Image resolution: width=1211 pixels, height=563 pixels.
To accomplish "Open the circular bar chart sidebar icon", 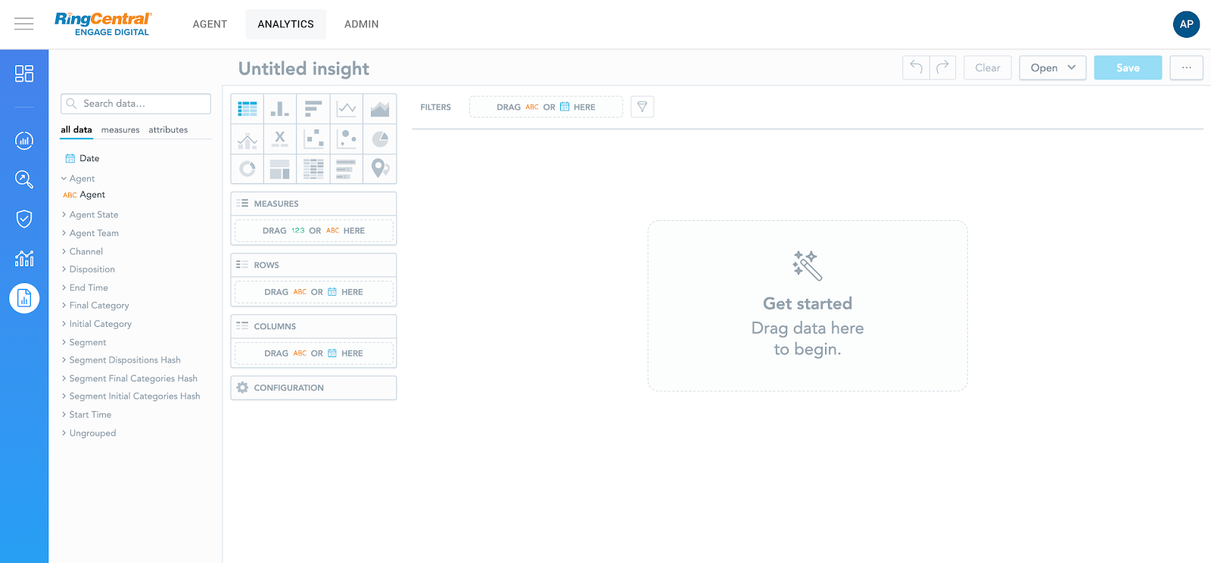I will tap(24, 140).
